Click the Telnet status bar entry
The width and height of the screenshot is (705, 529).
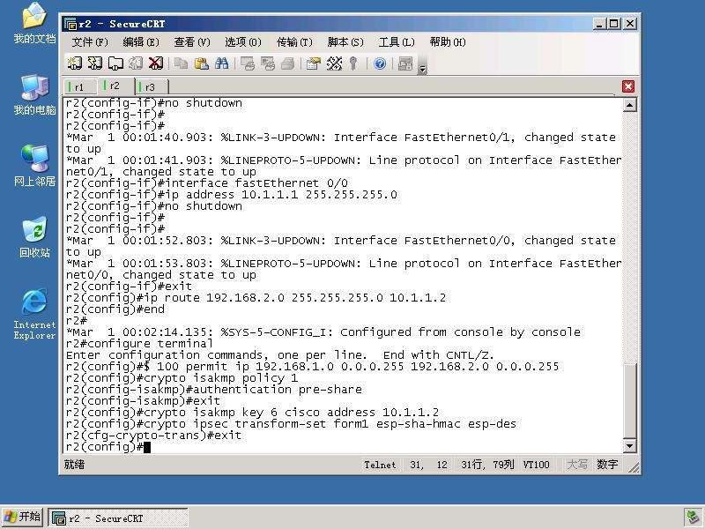tap(380, 465)
